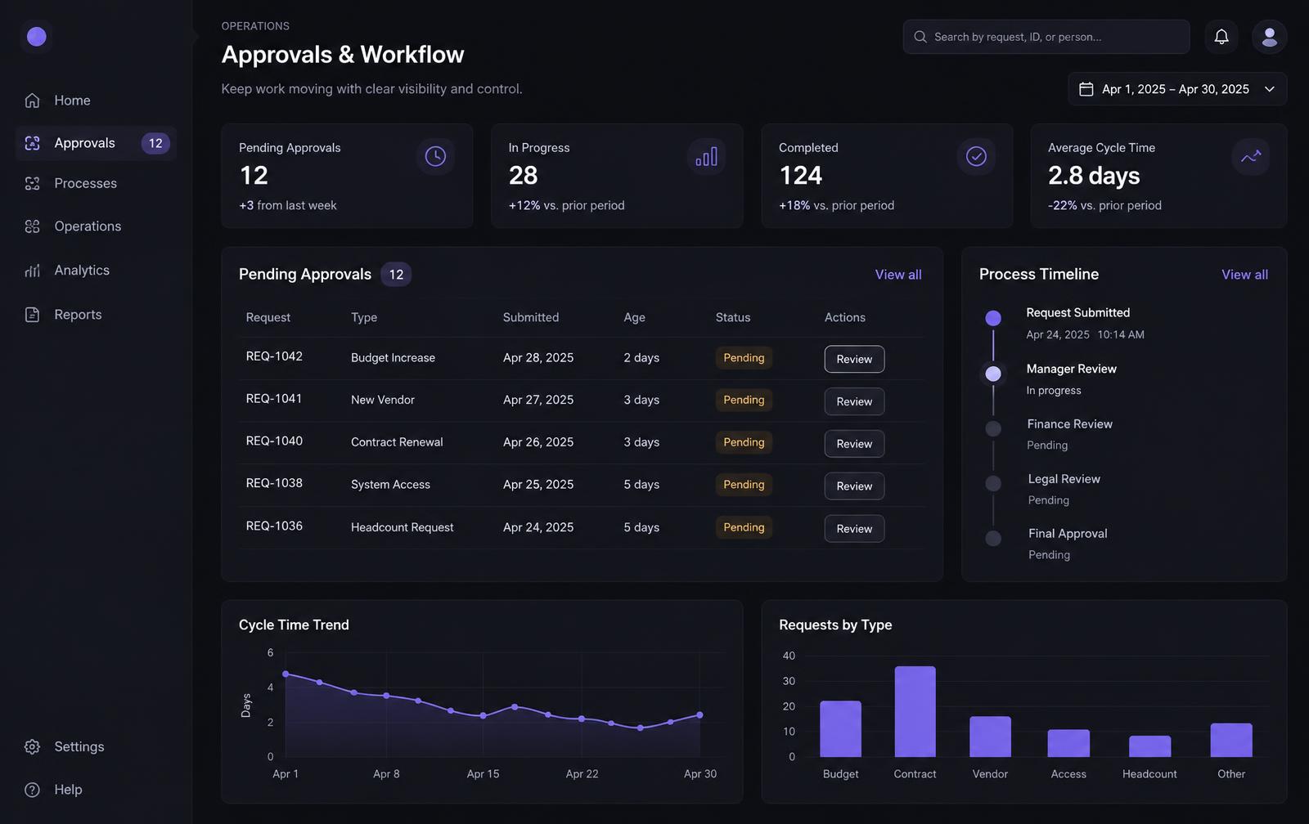Image resolution: width=1309 pixels, height=824 pixels.
Task: Click the magnifier icon in search bar
Action: [920, 37]
